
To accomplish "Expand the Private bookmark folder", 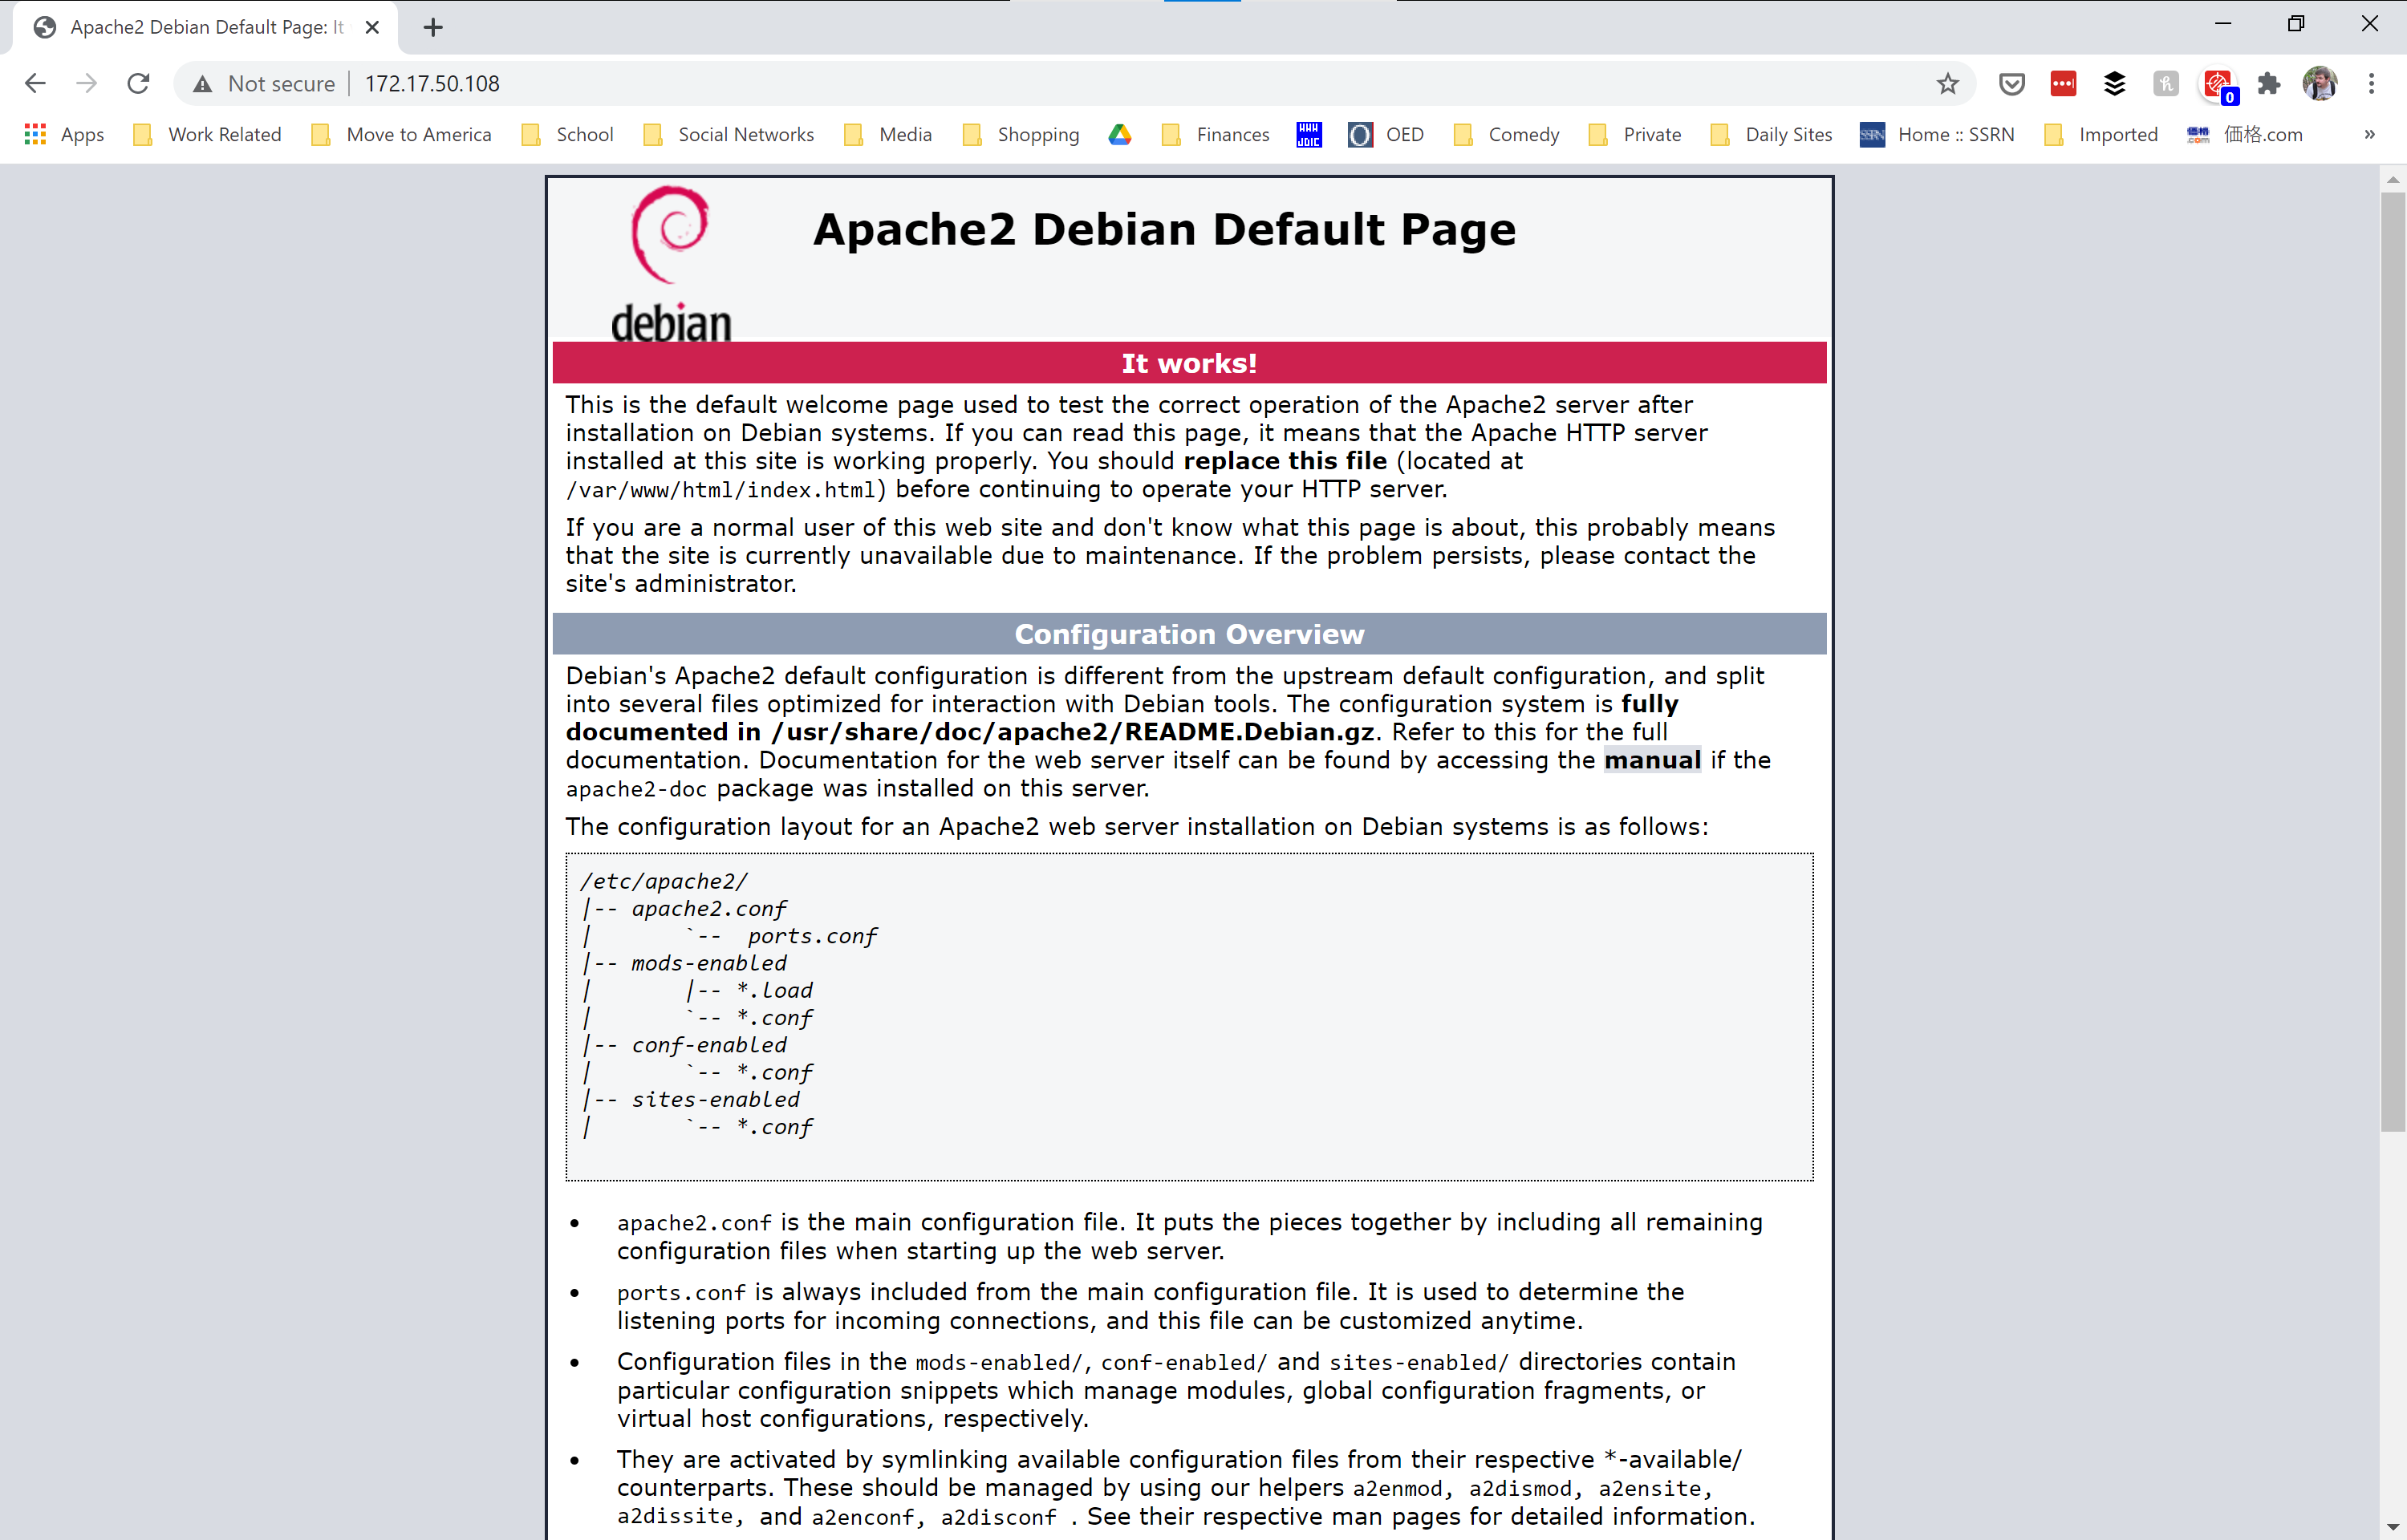I will 1635,134.
